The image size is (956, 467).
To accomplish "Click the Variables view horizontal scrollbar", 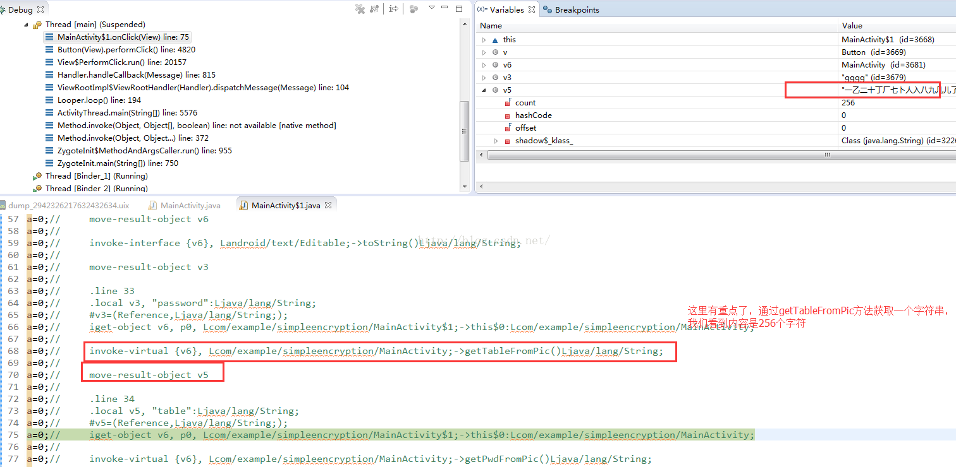I will (x=720, y=155).
